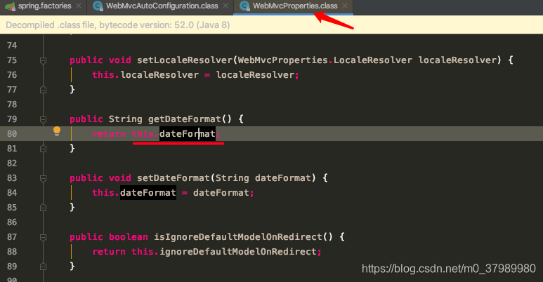Click setLocaleResolver method name
Viewport: 543px width, 282px height.
coord(185,60)
